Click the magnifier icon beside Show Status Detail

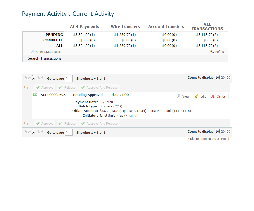pyautogui.click(x=33, y=52)
